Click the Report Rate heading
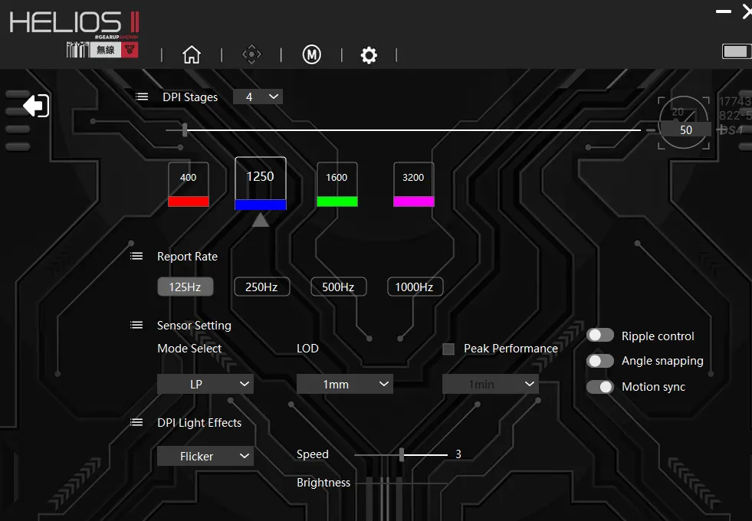752x521 pixels. click(x=187, y=257)
